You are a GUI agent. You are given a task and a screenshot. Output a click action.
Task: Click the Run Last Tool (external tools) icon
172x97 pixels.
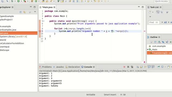[x=25, y=1]
